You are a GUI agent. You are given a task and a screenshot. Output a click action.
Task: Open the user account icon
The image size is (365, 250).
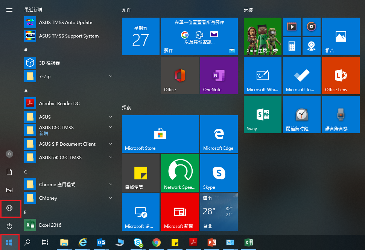coord(9,154)
